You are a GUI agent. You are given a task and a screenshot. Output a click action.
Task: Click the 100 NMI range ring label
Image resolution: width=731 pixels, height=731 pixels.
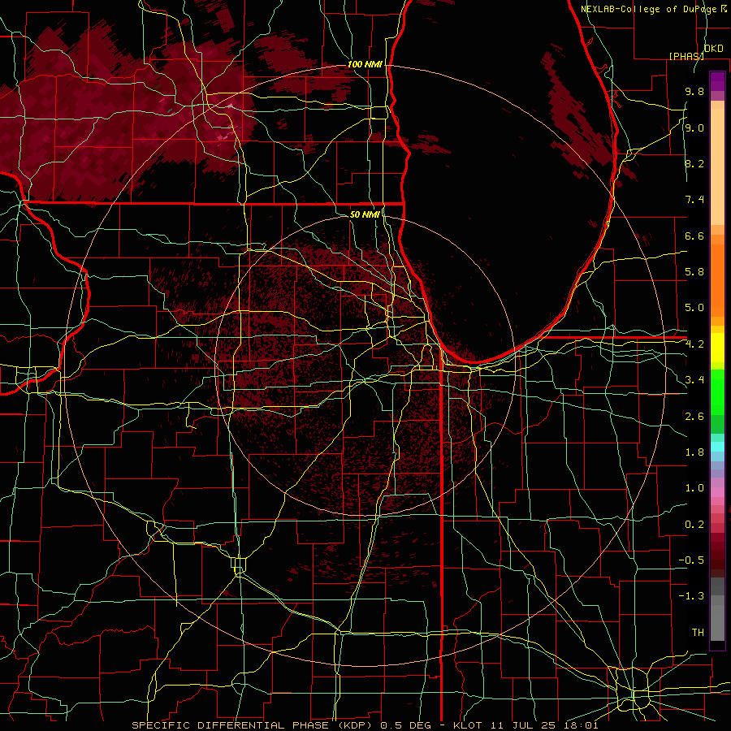click(365, 64)
